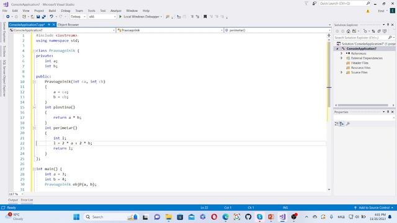This screenshot has width=397, height=223.
Task: Open the ConsoleApplication7 scope dropdown
Action: click(62, 30)
